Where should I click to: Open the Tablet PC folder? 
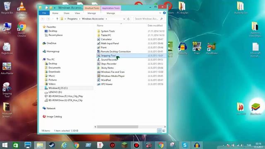click(106, 35)
